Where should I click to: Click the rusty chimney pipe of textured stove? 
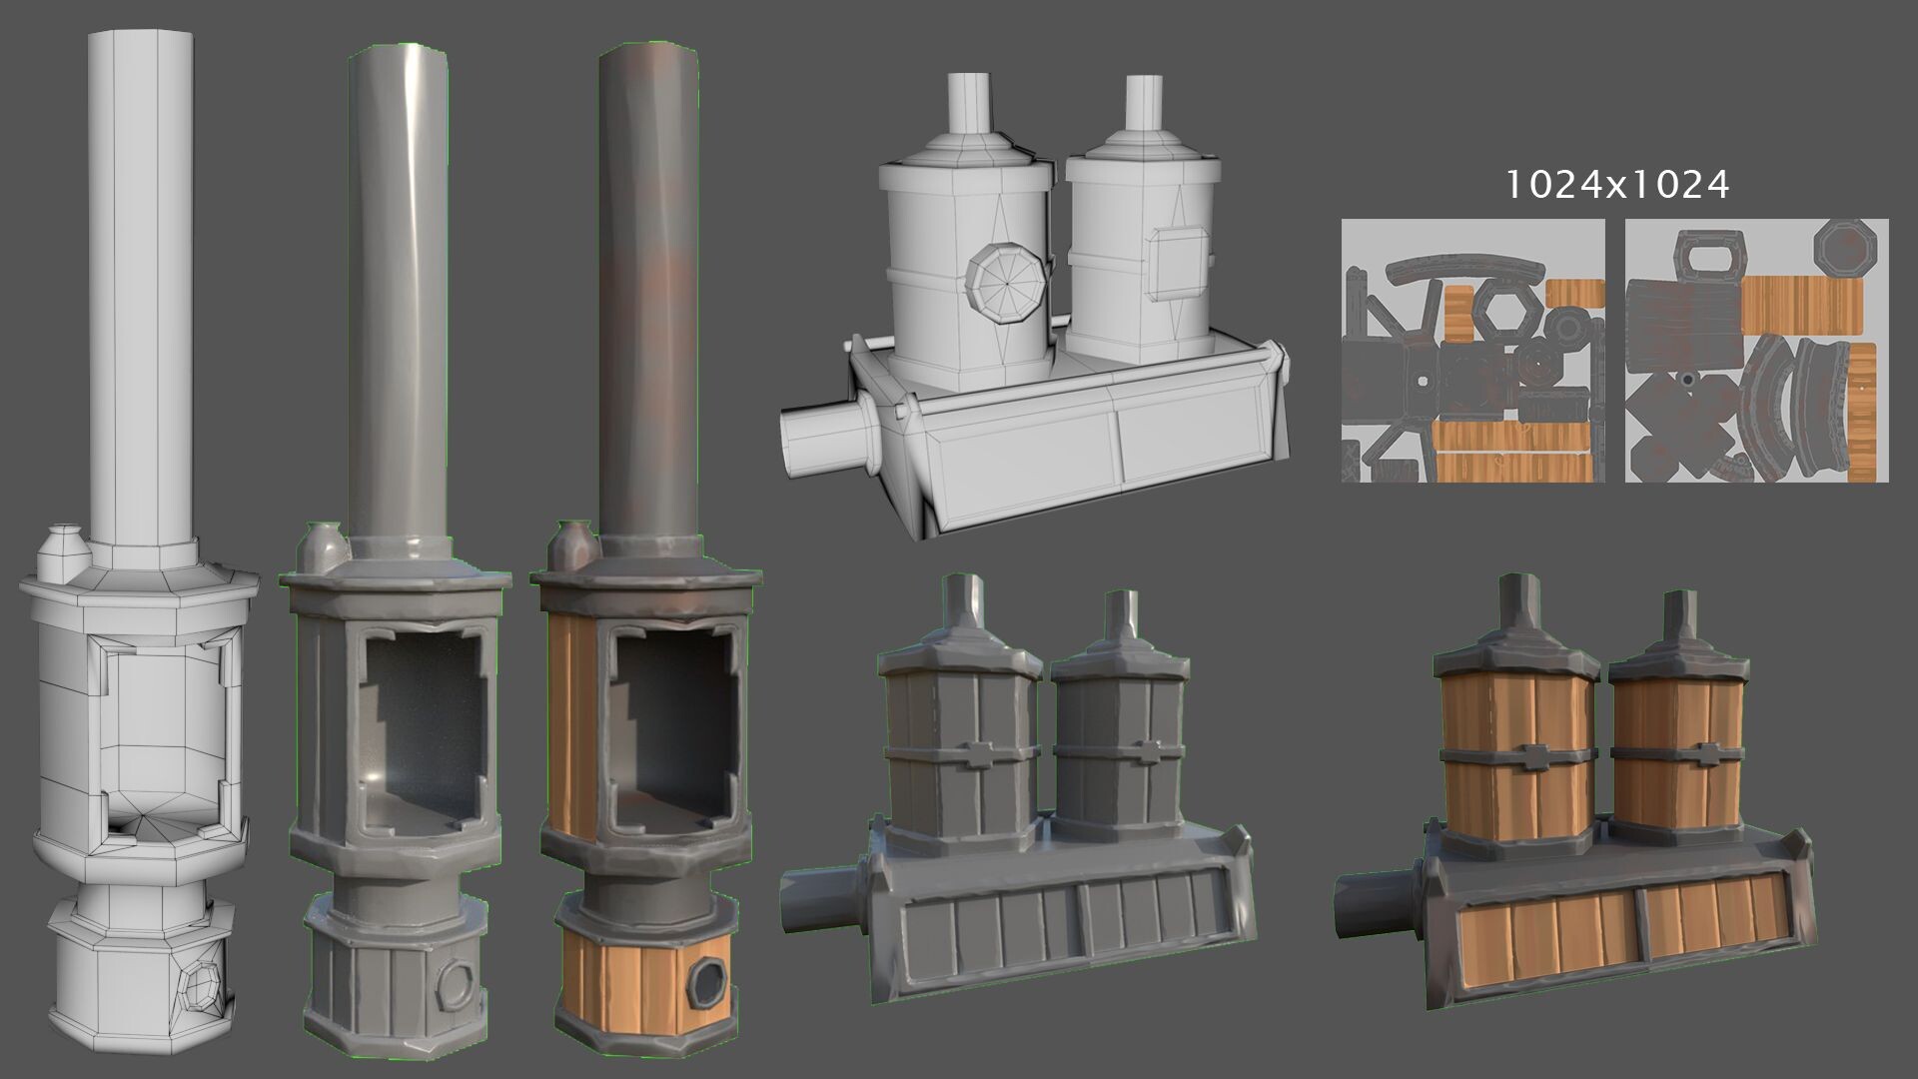coord(647,290)
